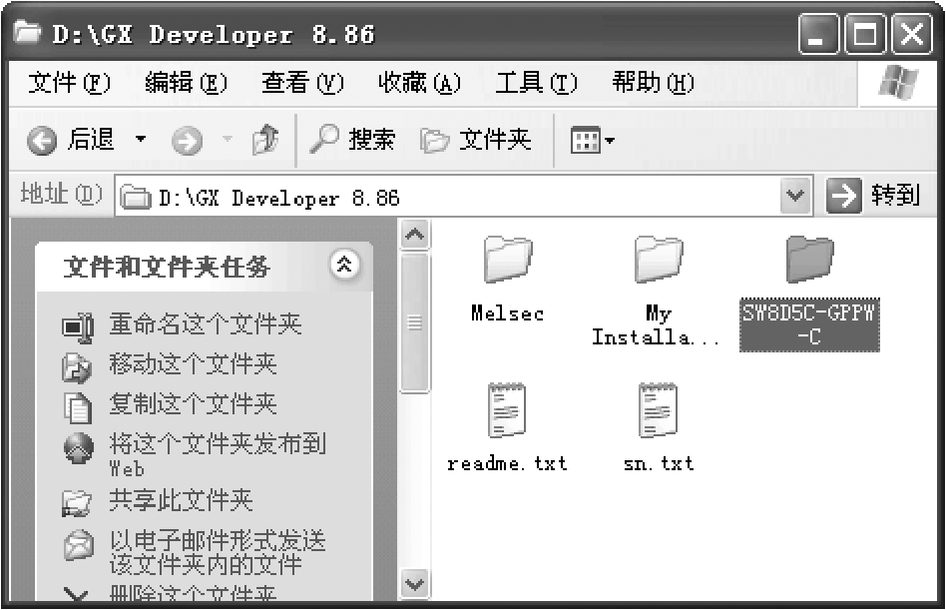Screen dimensions: 946x610
Task: Open the Back history dropdown arrow
Action: (140, 140)
